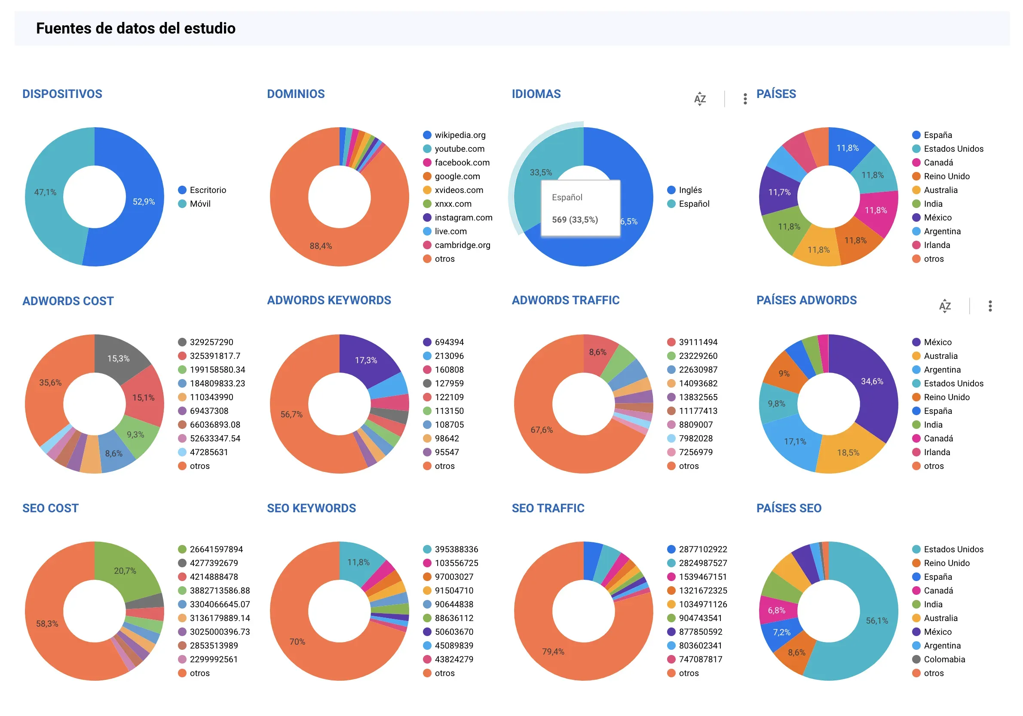Click the Fuentes de datos del estudio heading
Screen dimensions: 1023x716
[x=136, y=28]
